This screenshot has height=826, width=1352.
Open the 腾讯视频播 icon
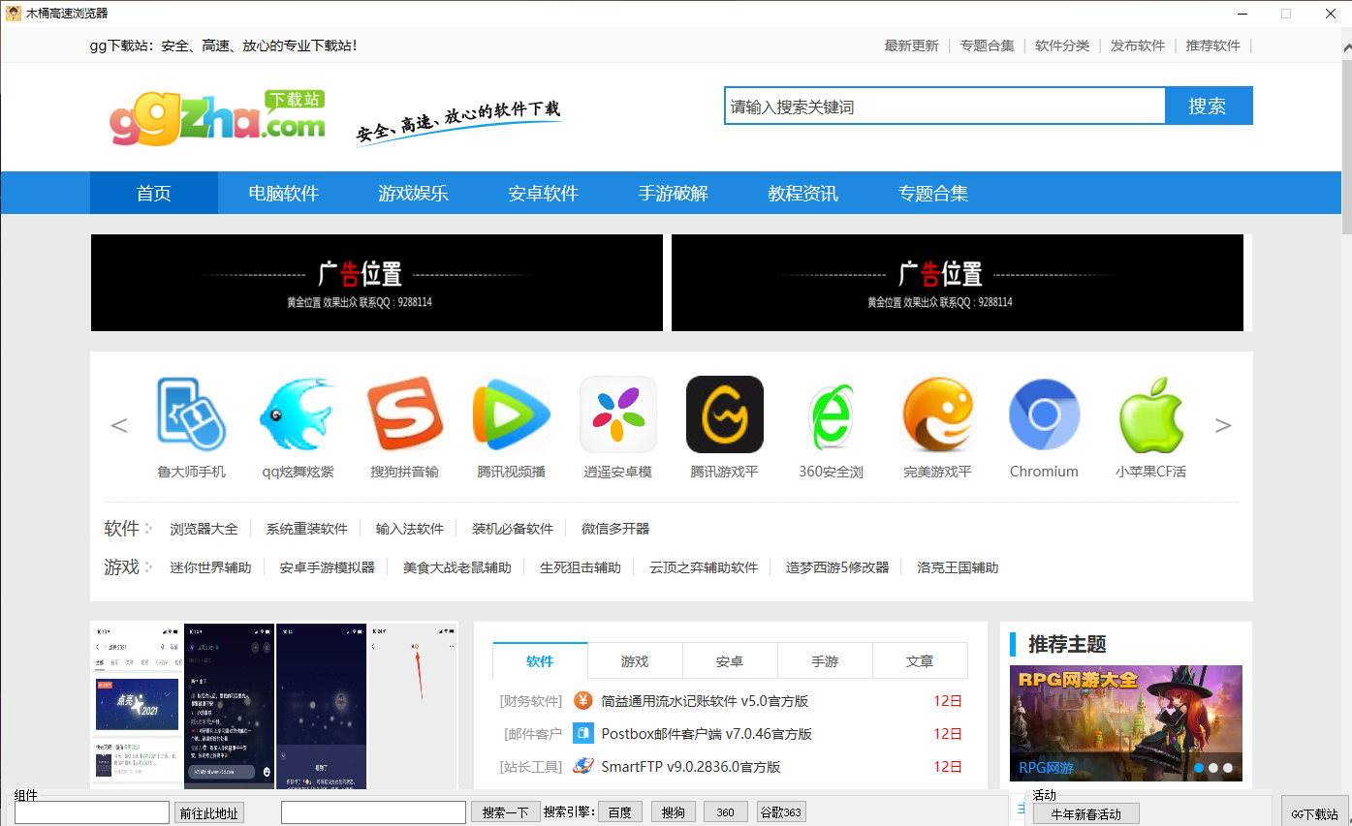pos(512,414)
